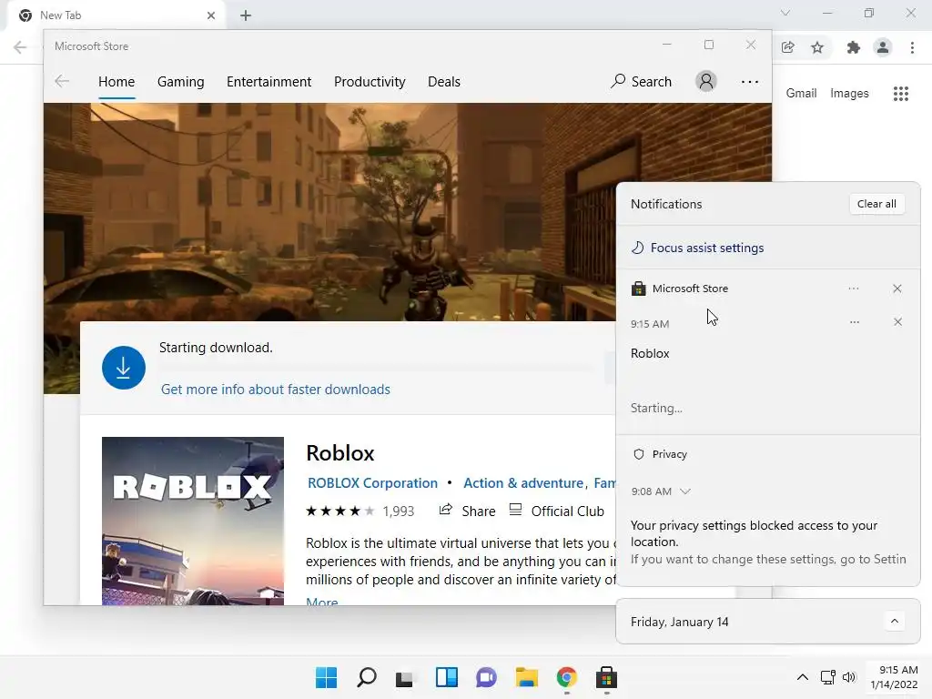Switch to Chrome on the taskbar
This screenshot has width=932, height=699.
tap(567, 677)
